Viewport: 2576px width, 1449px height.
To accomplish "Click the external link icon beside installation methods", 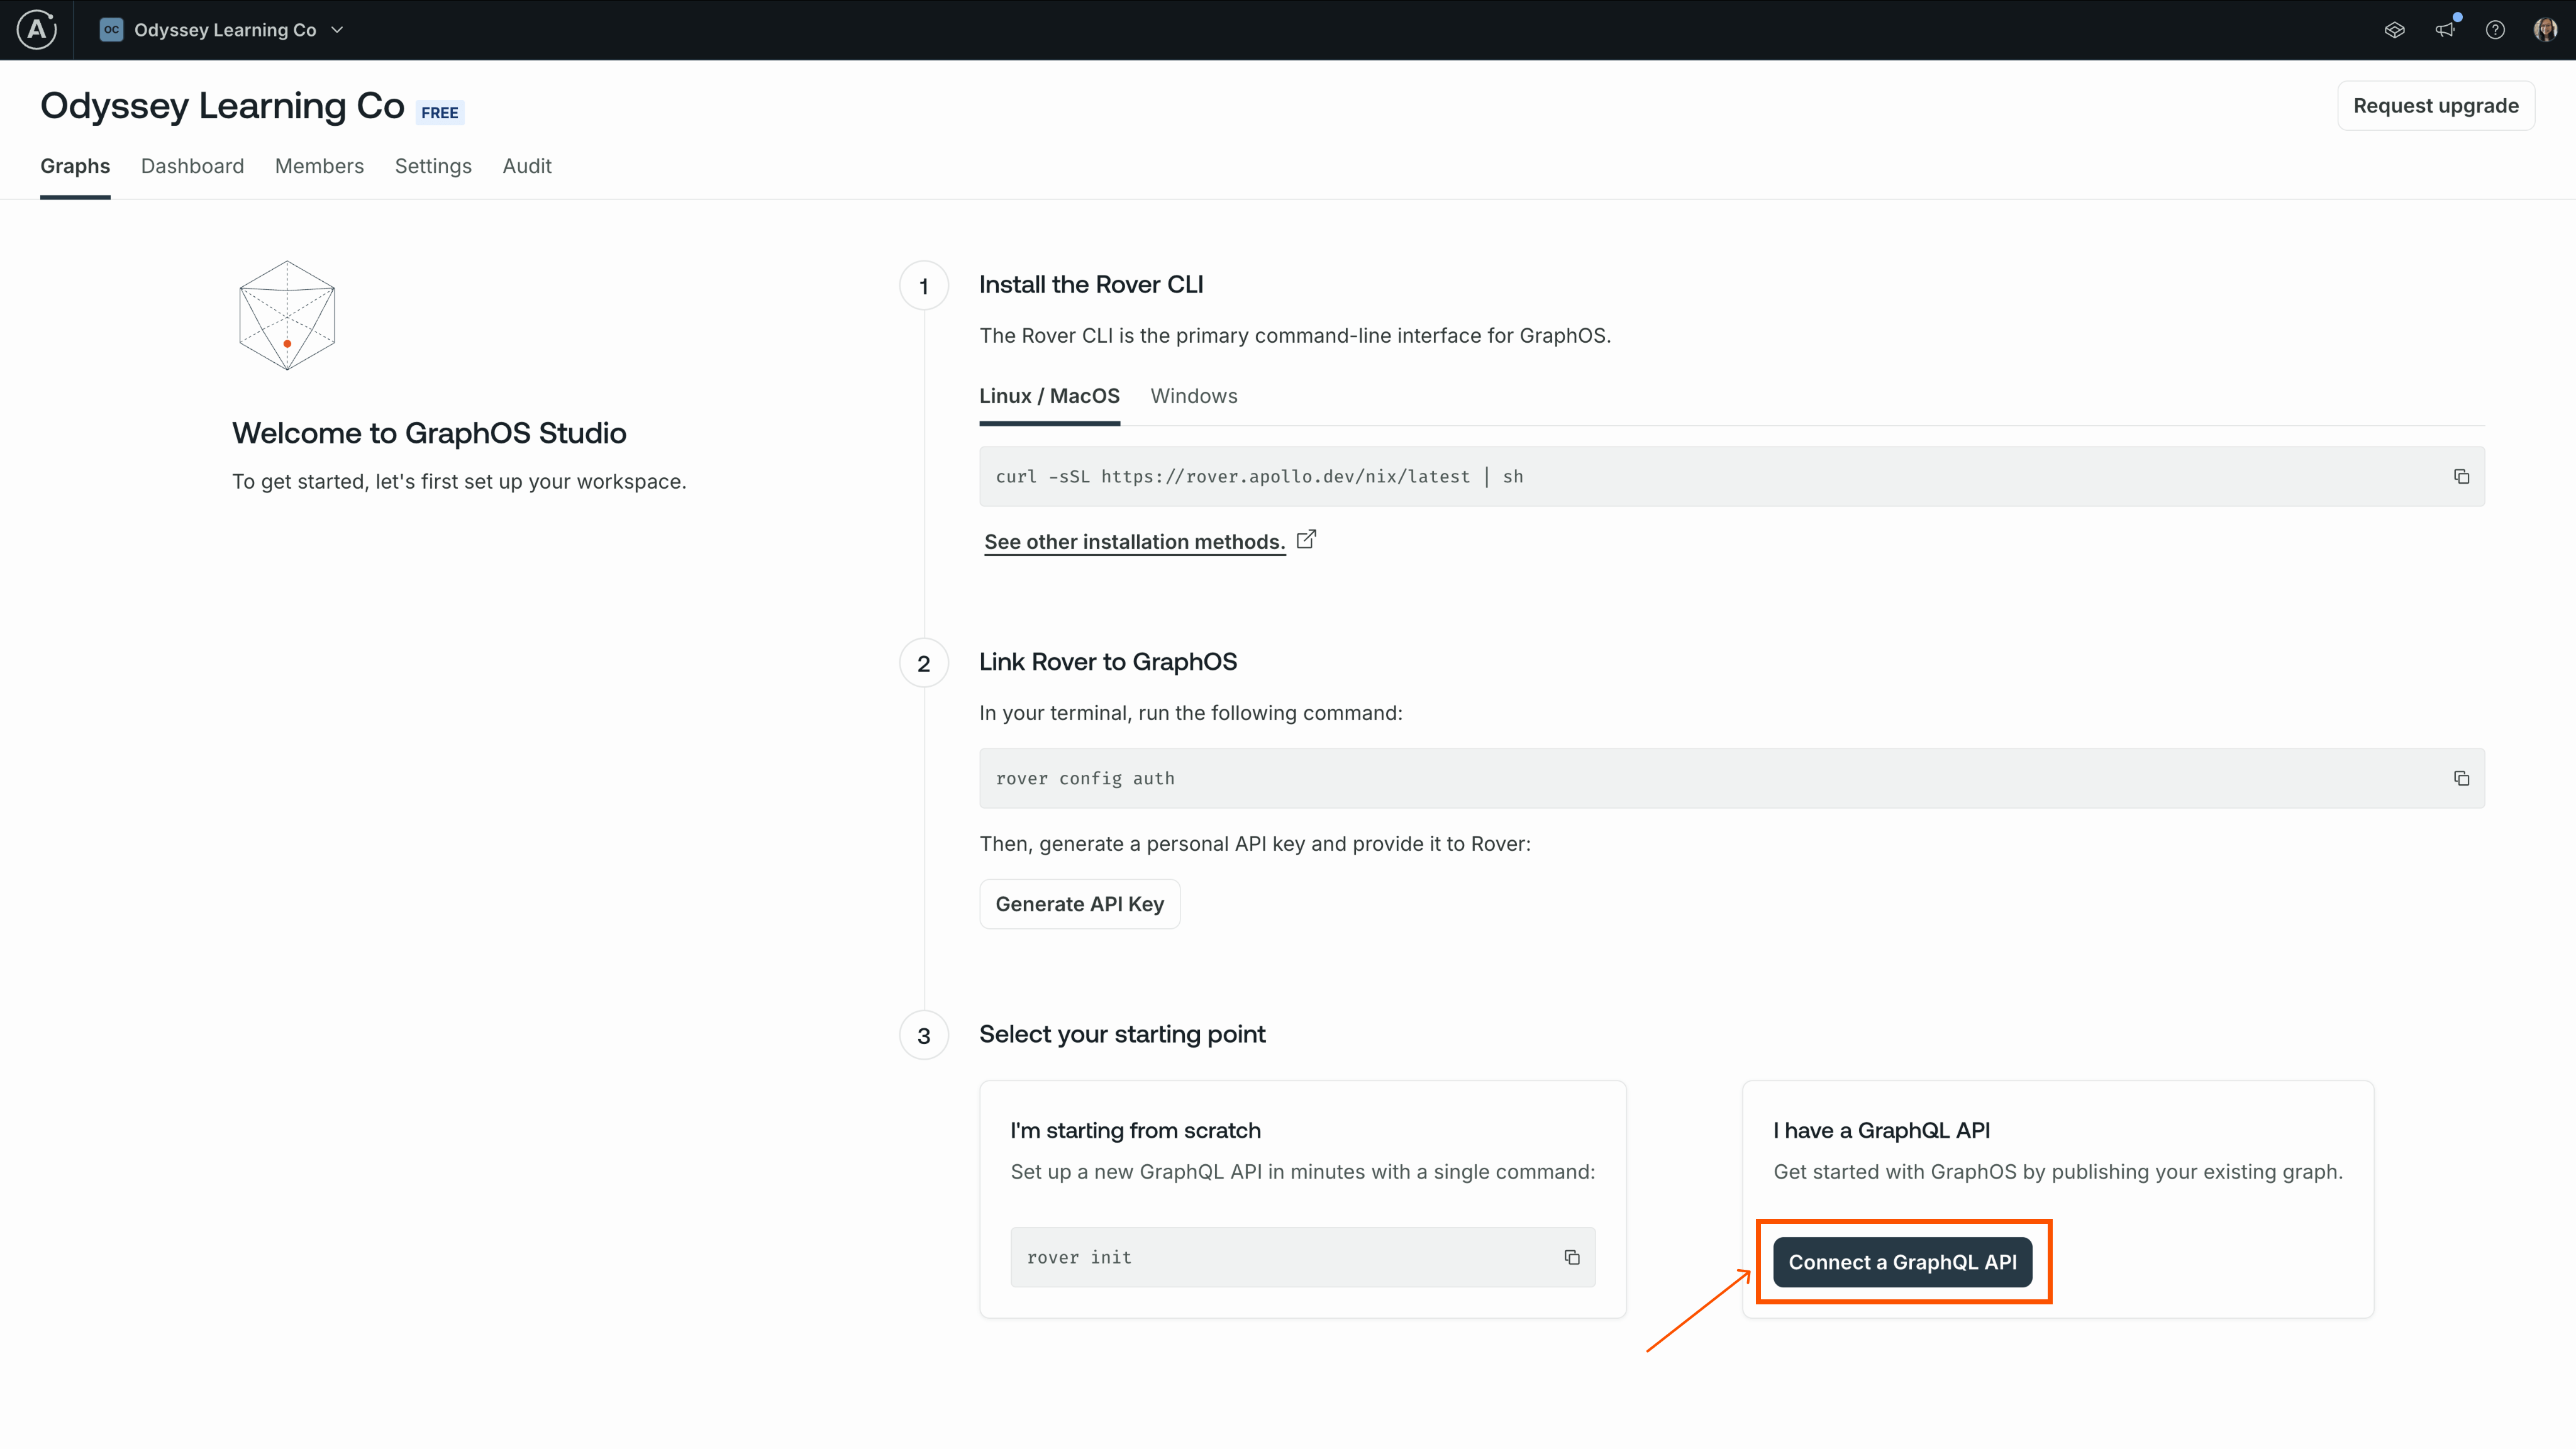I will point(1306,539).
